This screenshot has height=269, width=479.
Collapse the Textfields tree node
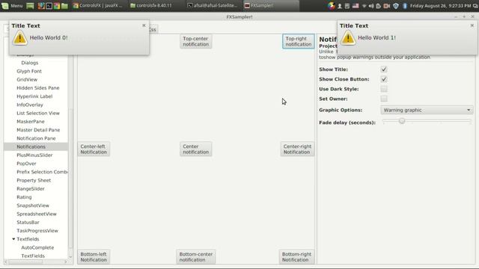tap(13, 239)
